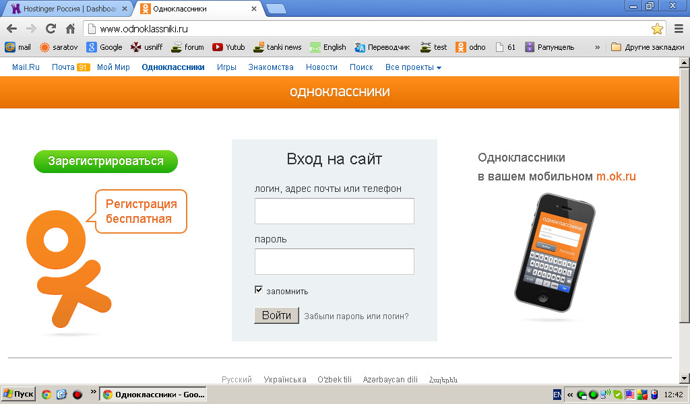
Task: Switch language to Українська
Action: (x=285, y=379)
